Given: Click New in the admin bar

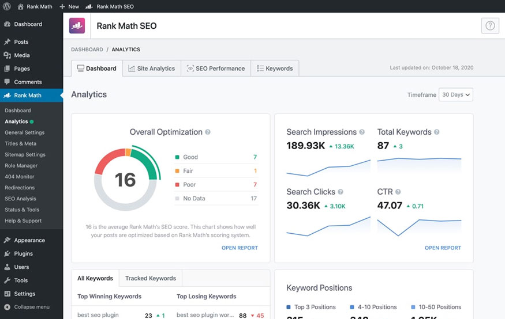Looking at the screenshot, I should tap(73, 6).
